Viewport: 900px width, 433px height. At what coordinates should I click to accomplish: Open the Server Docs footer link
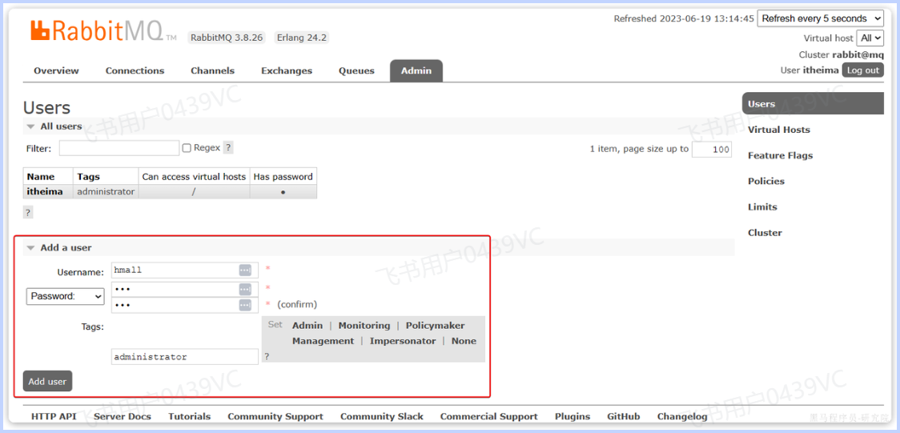point(123,416)
